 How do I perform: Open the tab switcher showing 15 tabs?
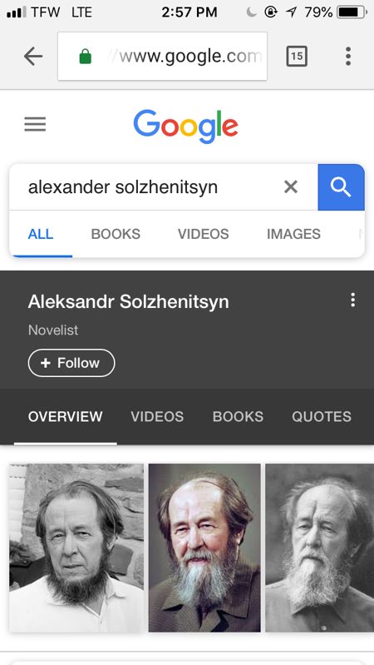pos(297,56)
